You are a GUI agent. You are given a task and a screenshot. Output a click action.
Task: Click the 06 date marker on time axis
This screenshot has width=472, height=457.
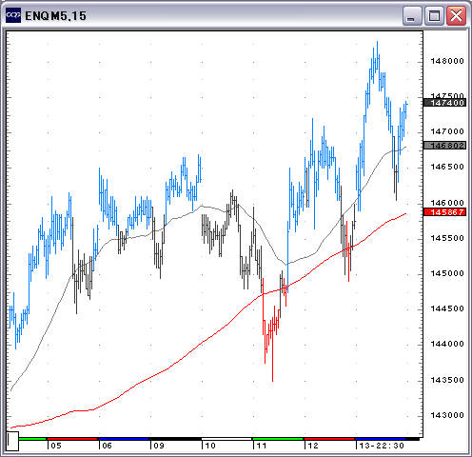coord(108,446)
